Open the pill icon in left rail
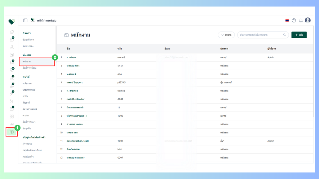 coord(12,93)
